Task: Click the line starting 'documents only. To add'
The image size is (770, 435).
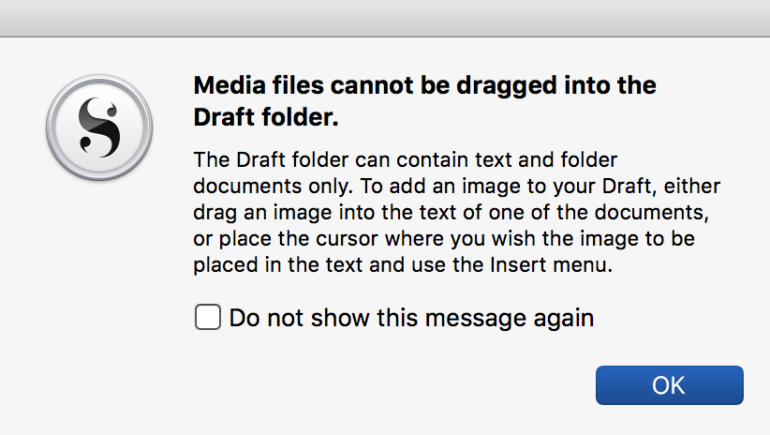Action: pos(457,187)
